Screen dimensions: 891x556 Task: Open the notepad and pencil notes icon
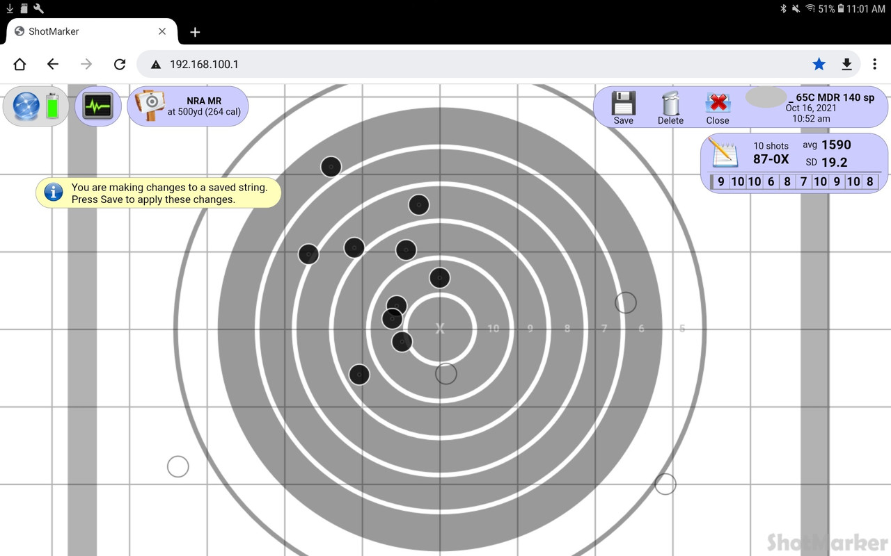[723, 152]
